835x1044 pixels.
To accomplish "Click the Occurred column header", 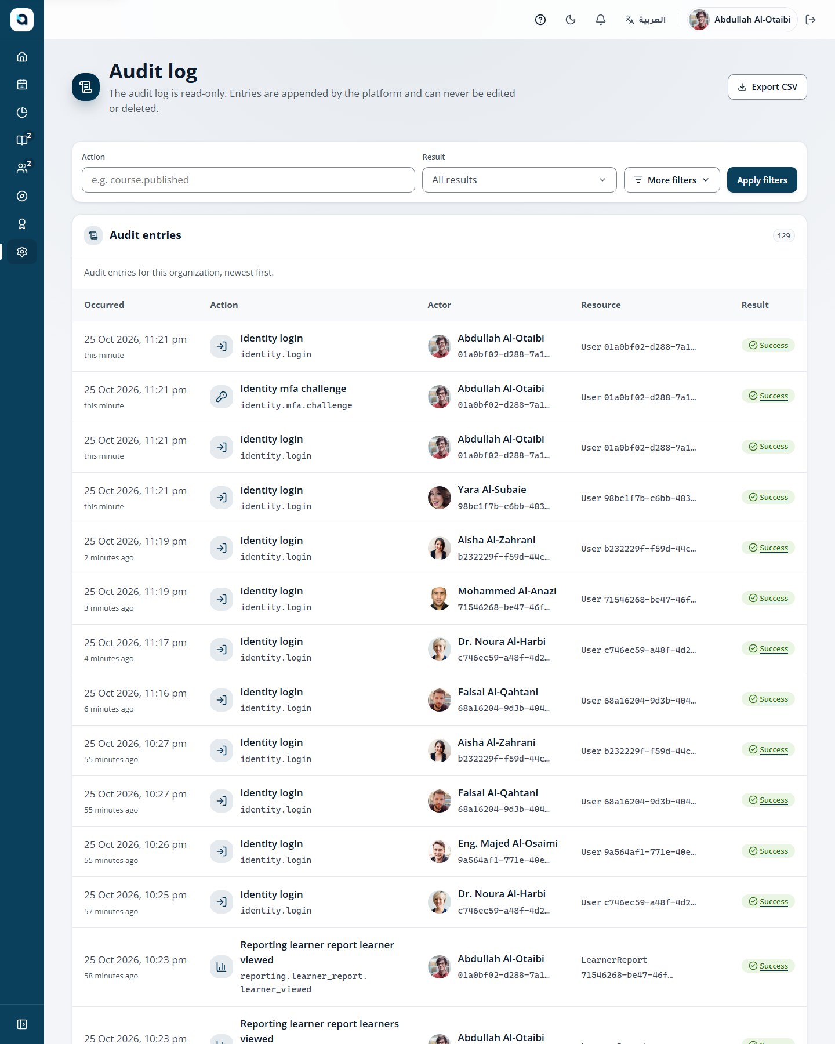I will pyautogui.click(x=104, y=305).
